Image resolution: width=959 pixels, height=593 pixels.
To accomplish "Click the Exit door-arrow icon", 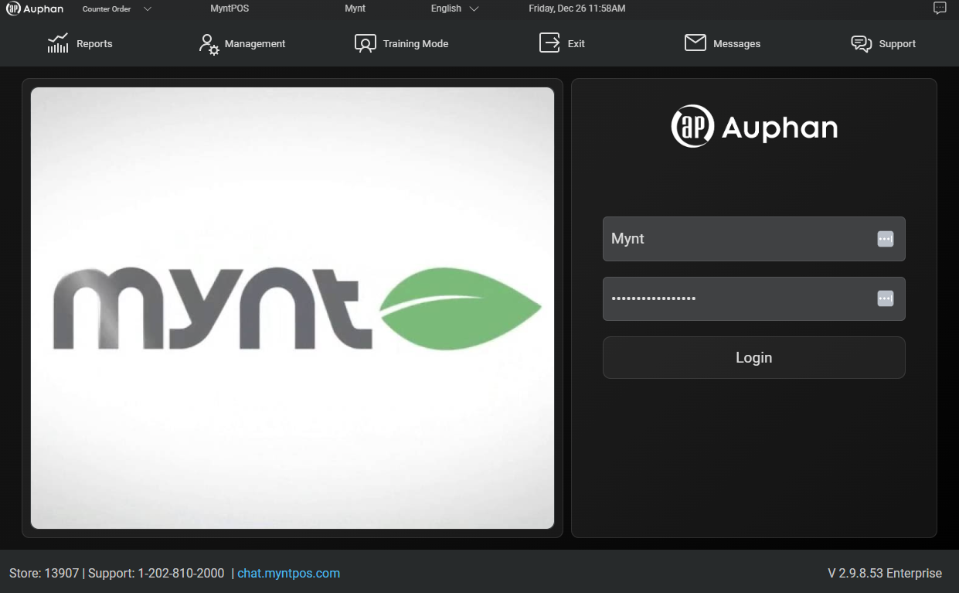I will click(549, 43).
